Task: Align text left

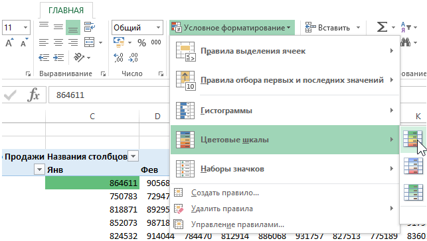Action: [x=44, y=42]
